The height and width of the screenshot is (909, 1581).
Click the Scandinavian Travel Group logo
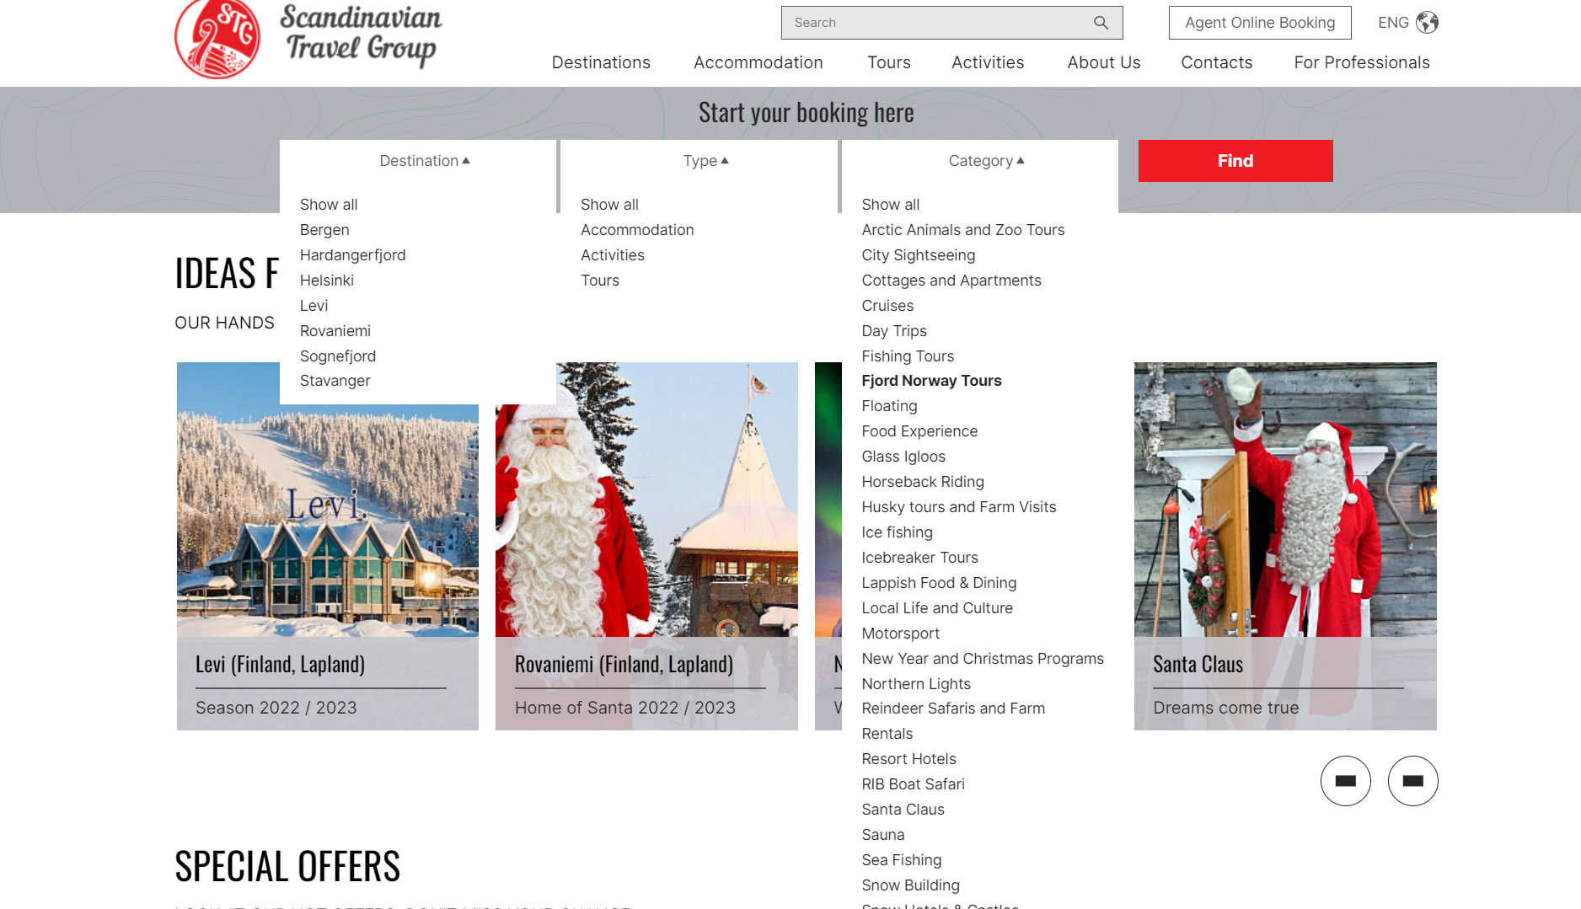[308, 39]
